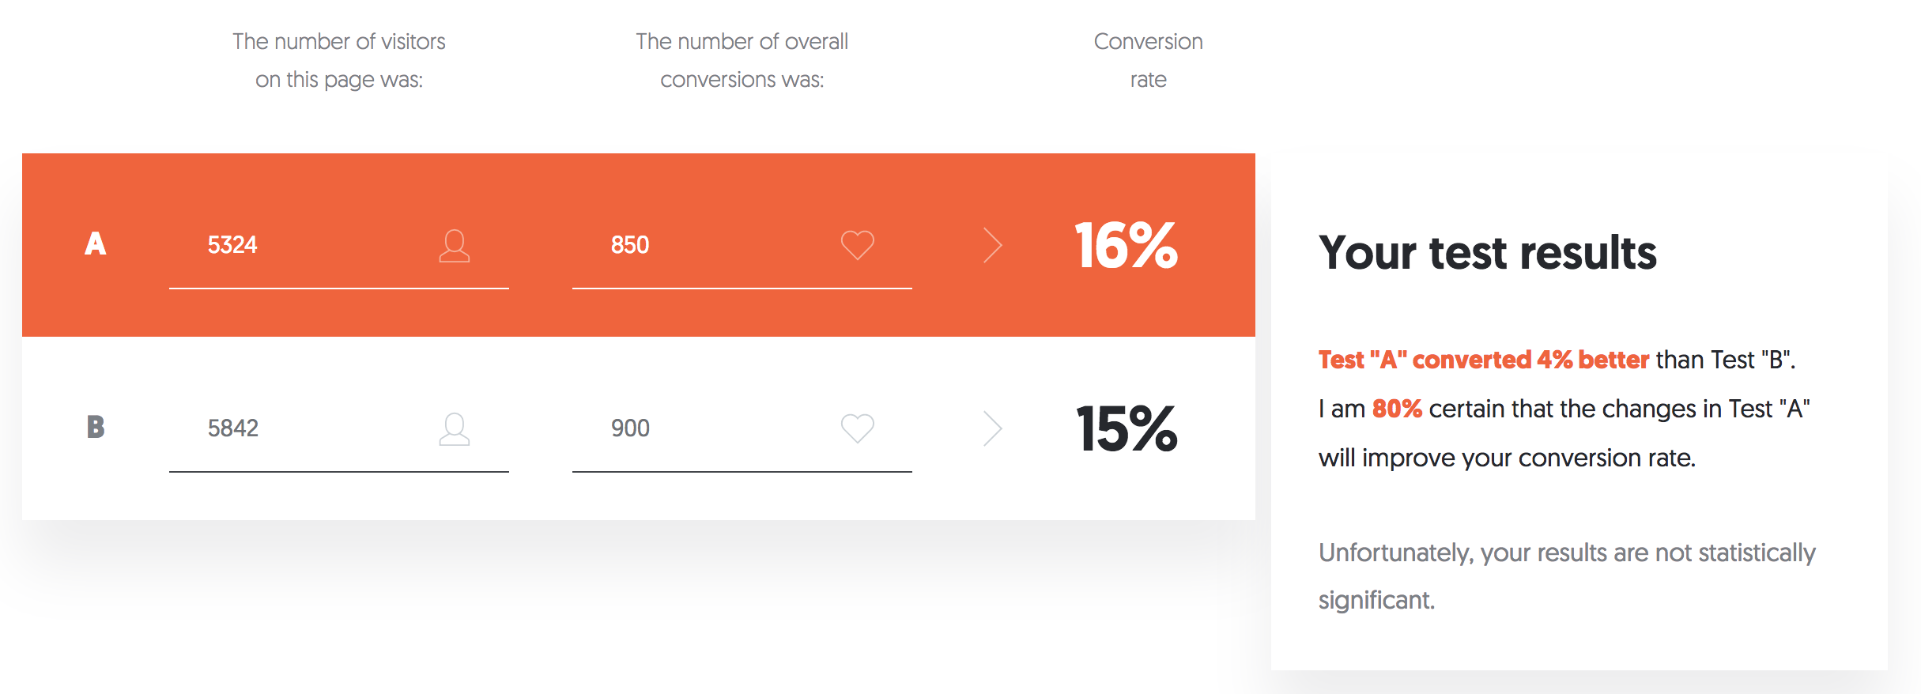
Task: Click "Test A converted 4% better" text
Action: coord(1484,360)
